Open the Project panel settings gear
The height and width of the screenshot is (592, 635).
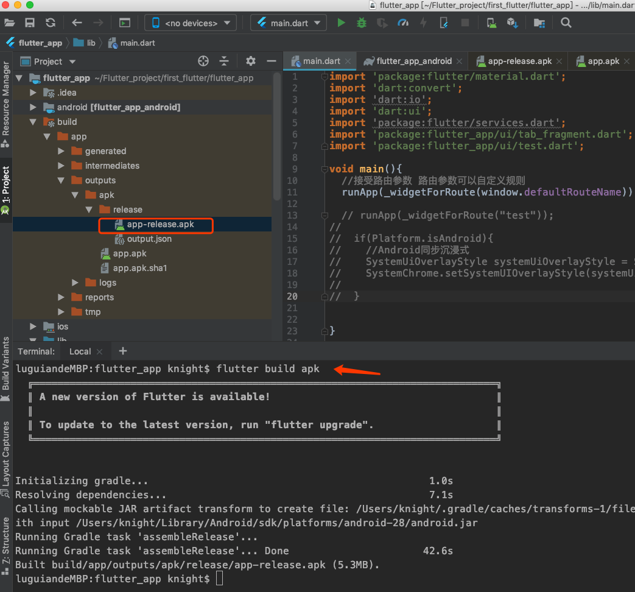click(250, 62)
